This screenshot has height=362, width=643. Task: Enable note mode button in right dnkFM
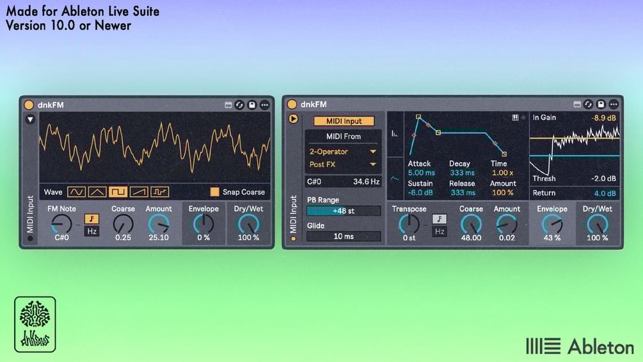[x=439, y=218]
